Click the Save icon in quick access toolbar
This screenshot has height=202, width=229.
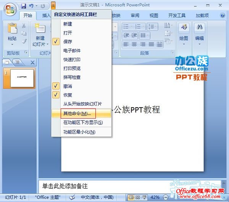(x=23, y=6)
